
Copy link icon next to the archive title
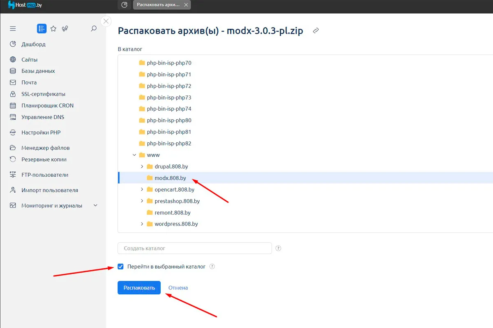coord(316,31)
